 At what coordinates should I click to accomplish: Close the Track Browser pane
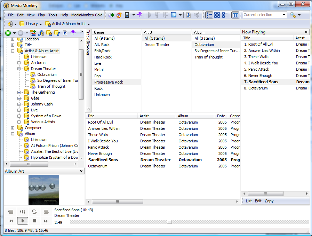coord(89,109)
